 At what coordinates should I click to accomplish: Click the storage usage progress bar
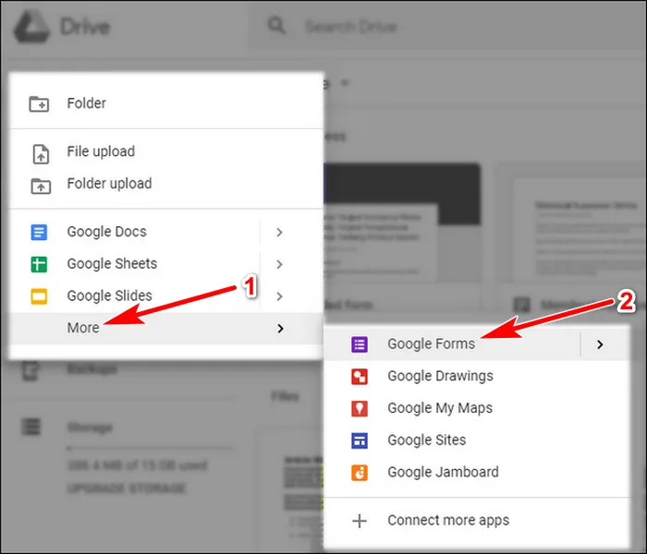pos(150,448)
